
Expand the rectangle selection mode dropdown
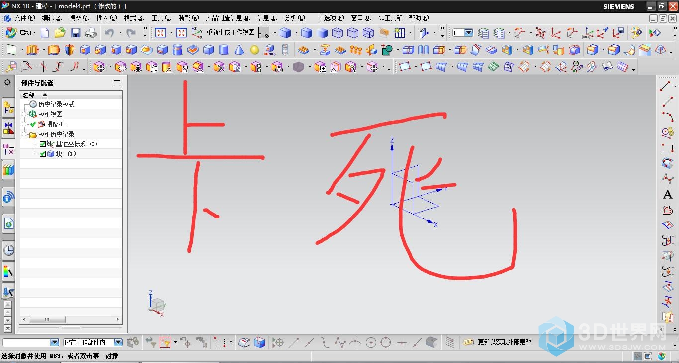pos(231,342)
